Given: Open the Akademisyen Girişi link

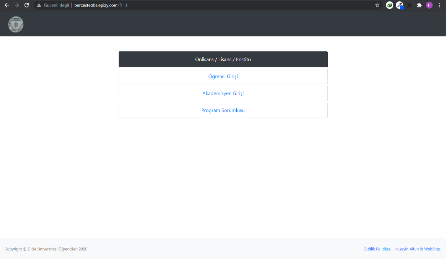Looking at the screenshot, I should [223, 93].
